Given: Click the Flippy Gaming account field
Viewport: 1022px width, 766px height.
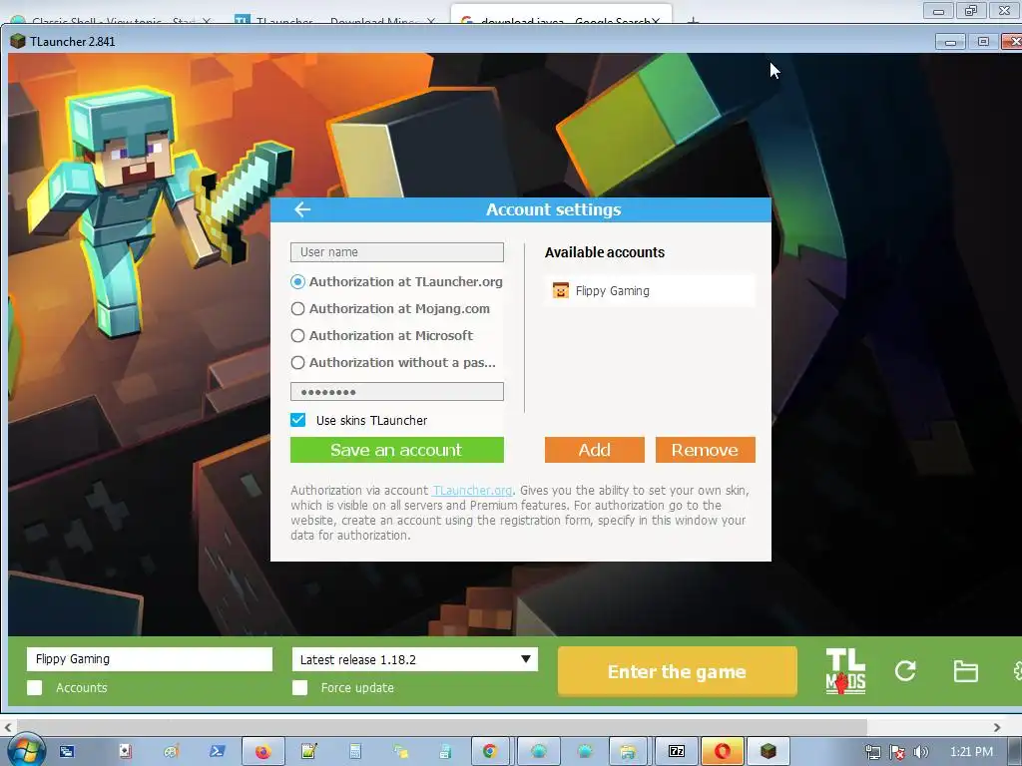Looking at the screenshot, I should coord(150,659).
